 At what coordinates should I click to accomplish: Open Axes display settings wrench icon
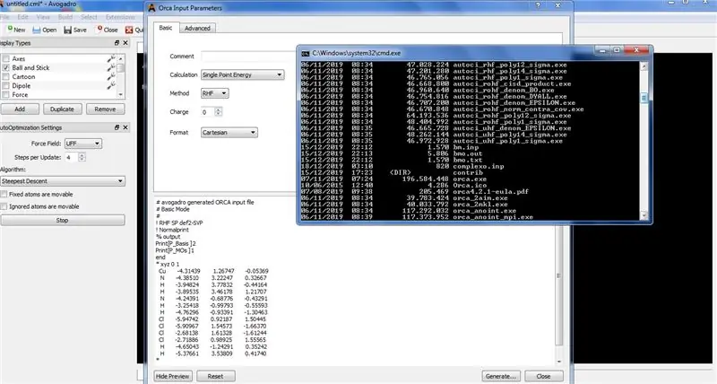[110, 58]
